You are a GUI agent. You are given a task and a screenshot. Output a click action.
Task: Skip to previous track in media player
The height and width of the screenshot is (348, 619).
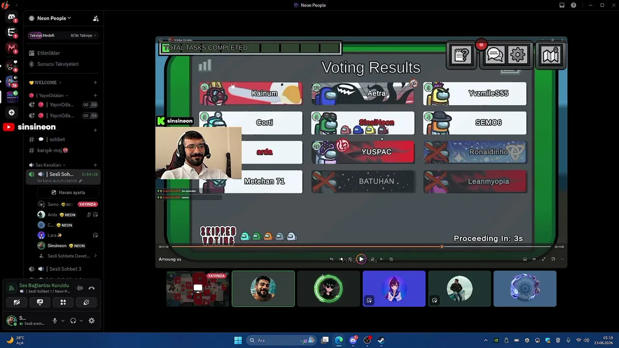[341, 259]
